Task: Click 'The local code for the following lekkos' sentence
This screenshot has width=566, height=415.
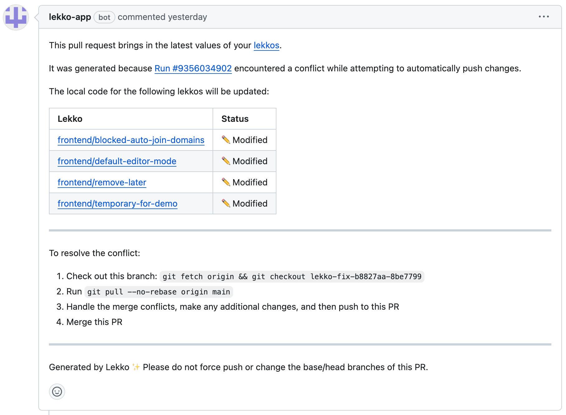Action: (159, 92)
